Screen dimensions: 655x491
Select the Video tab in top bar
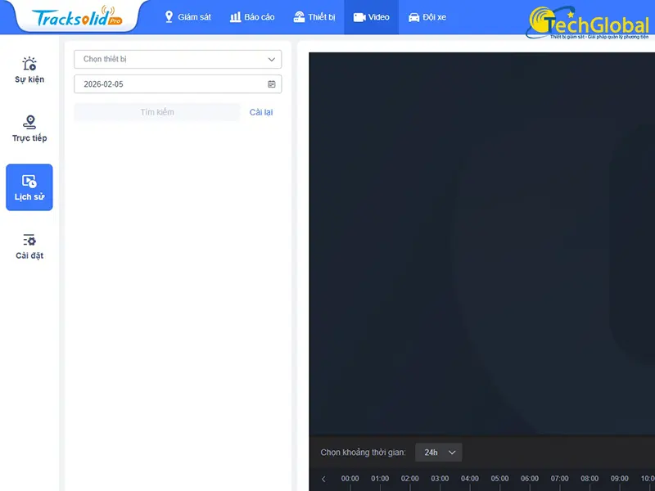pyautogui.click(x=371, y=17)
